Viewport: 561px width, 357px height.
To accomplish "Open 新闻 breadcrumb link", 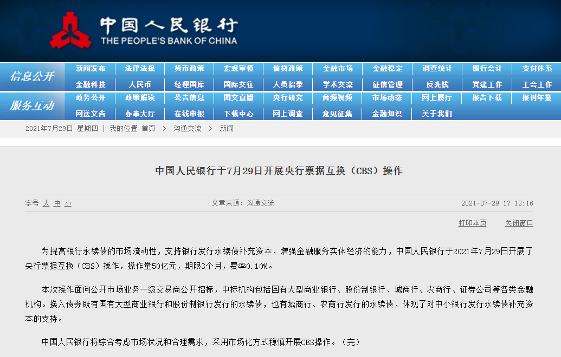I will tap(227, 129).
